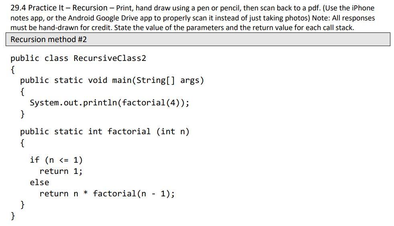Image resolution: width=394 pixels, height=226 pixels.
Task: Click 'factorial(n - 1)' recursive call
Action: pos(132,194)
